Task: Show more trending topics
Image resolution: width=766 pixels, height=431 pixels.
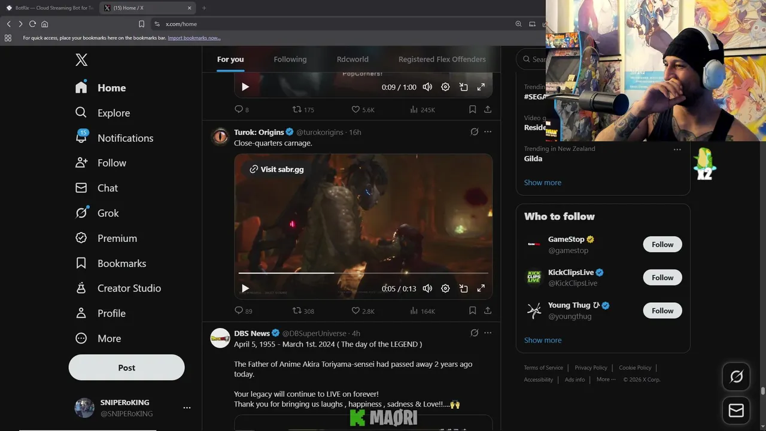Action: point(543,183)
